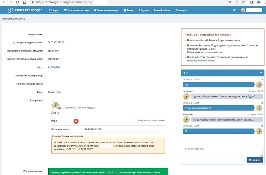Click the support@exchanger.money email link
The height and width of the screenshot is (175, 266).
(x=201, y=61)
